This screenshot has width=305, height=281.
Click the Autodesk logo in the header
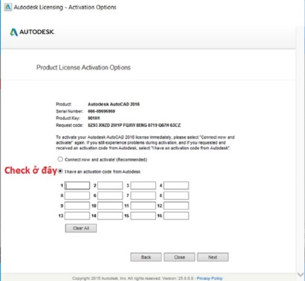coord(32,32)
